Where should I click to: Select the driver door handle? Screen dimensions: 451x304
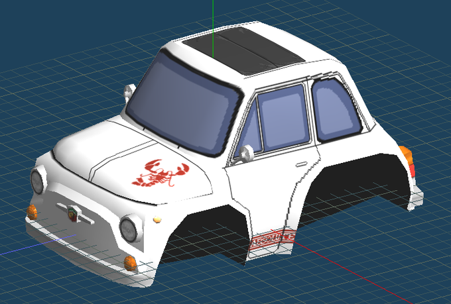point(301,165)
